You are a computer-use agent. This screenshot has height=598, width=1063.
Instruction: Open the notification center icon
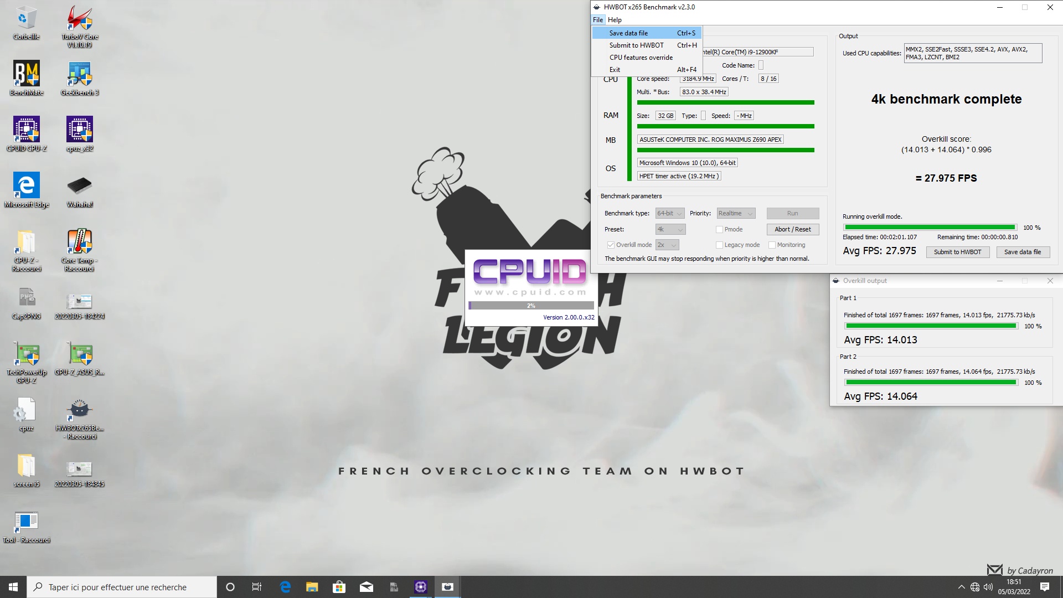click(x=1045, y=587)
